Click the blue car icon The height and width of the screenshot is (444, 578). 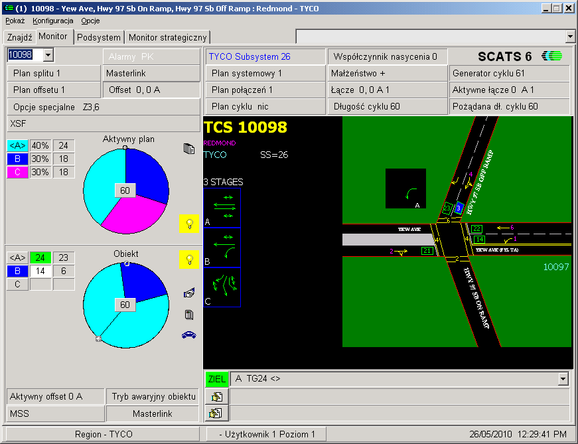(x=189, y=335)
